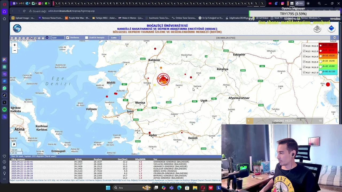Open X (Twitter) in the Opera sidebar

click(x=4, y=102)
